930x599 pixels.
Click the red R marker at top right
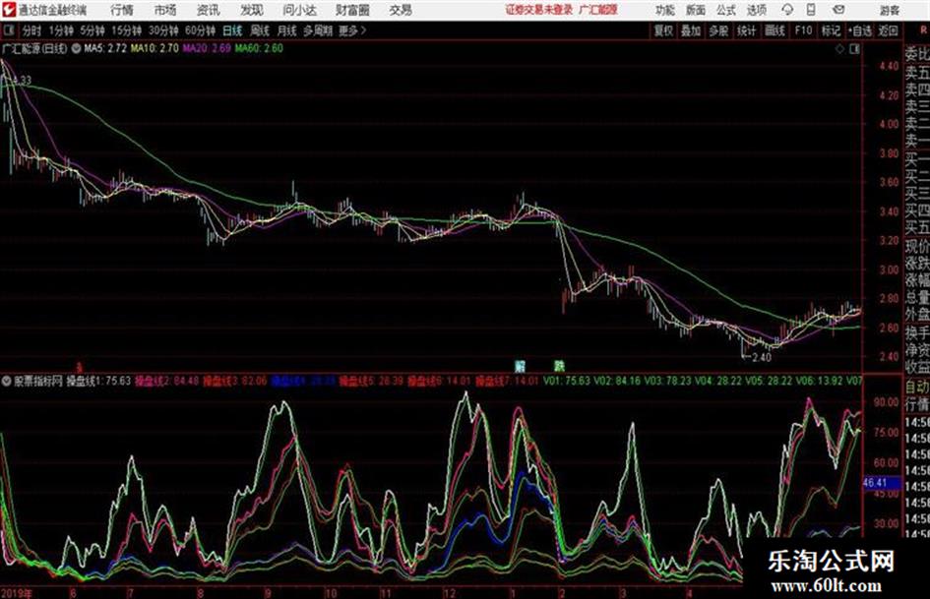923,30
